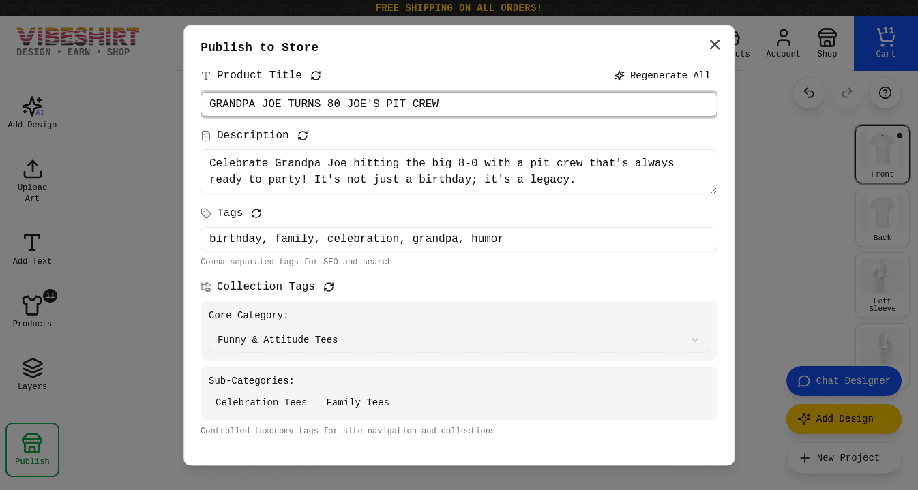Viewport: 918px width, 490px height.
Task: Click the 'Comma-separated tags for SEO' hint
Action: click(296, 262)
